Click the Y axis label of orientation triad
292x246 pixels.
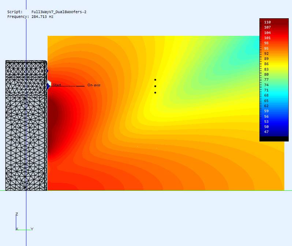coord(32,229)
